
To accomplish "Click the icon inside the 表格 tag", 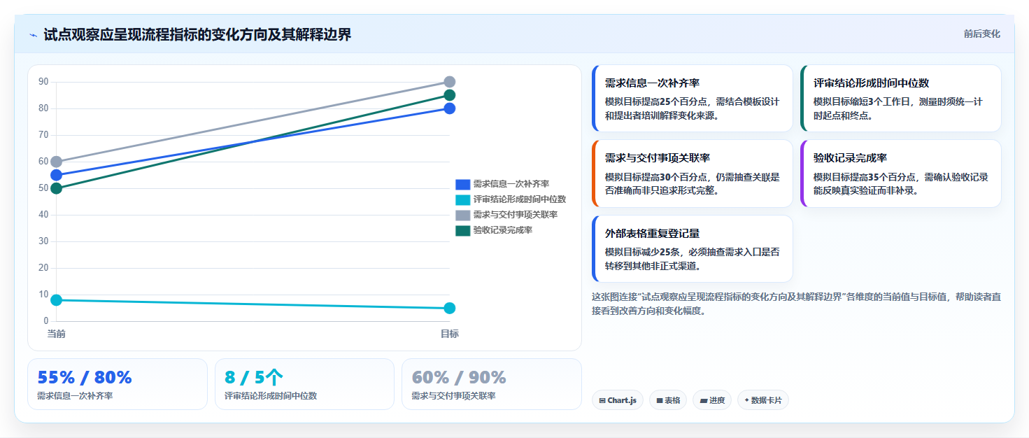I will coord(660,401).
